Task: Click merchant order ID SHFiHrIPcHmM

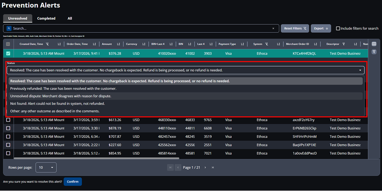Action: coord(304,136)
